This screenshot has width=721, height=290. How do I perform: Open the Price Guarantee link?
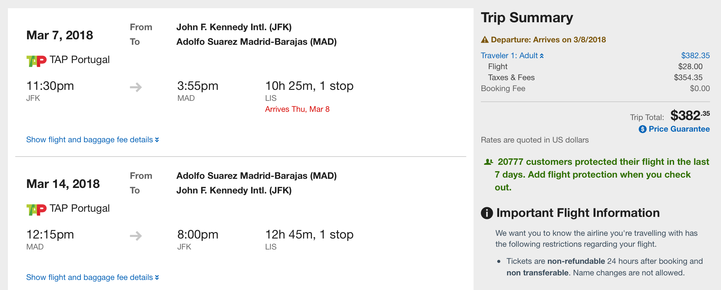pyautogui.click(x=679, y=129)
